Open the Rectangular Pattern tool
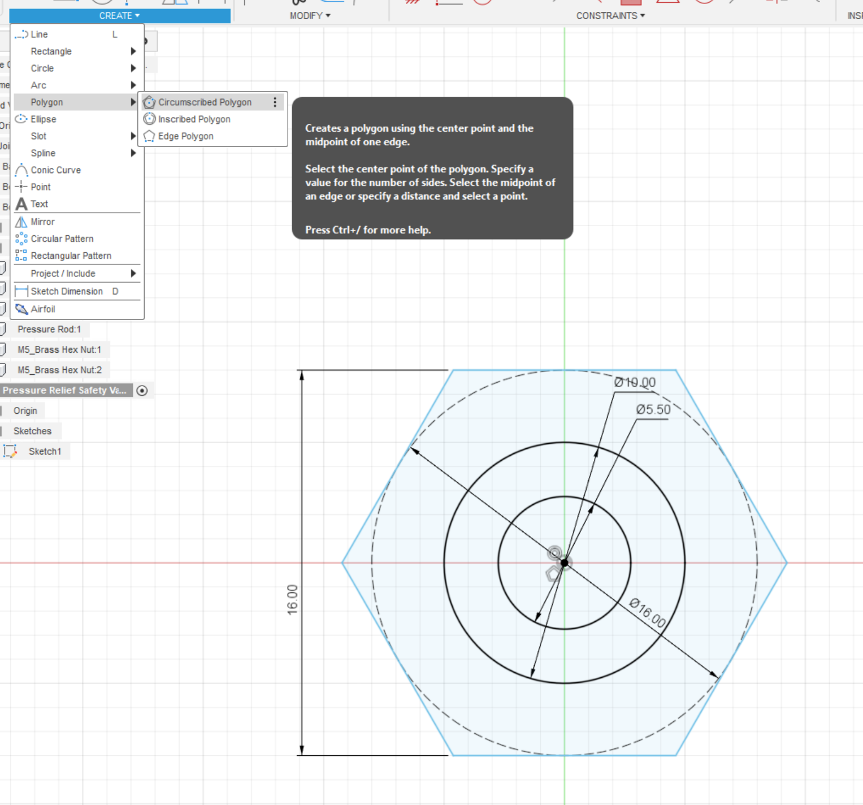 point(71,256)
